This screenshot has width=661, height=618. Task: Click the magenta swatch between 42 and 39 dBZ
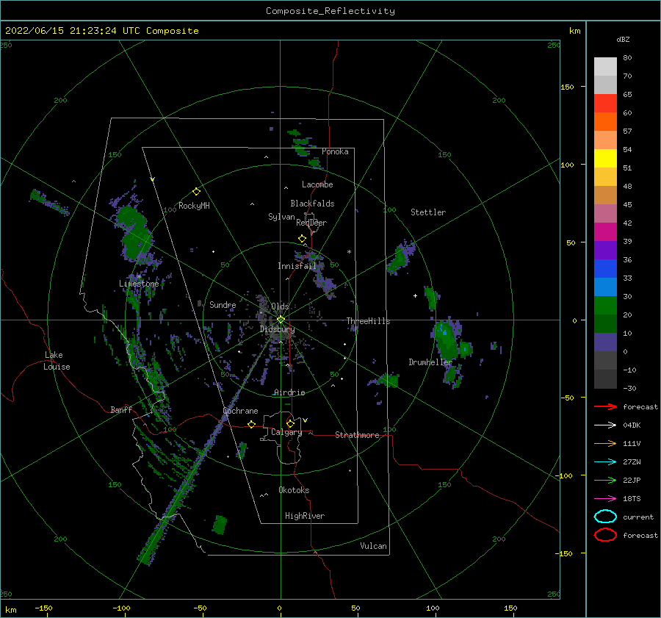click(605, 232)
